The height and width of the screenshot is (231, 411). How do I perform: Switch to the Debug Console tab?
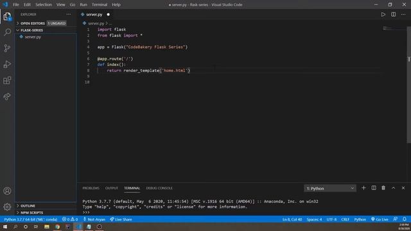tap(159, 188)
